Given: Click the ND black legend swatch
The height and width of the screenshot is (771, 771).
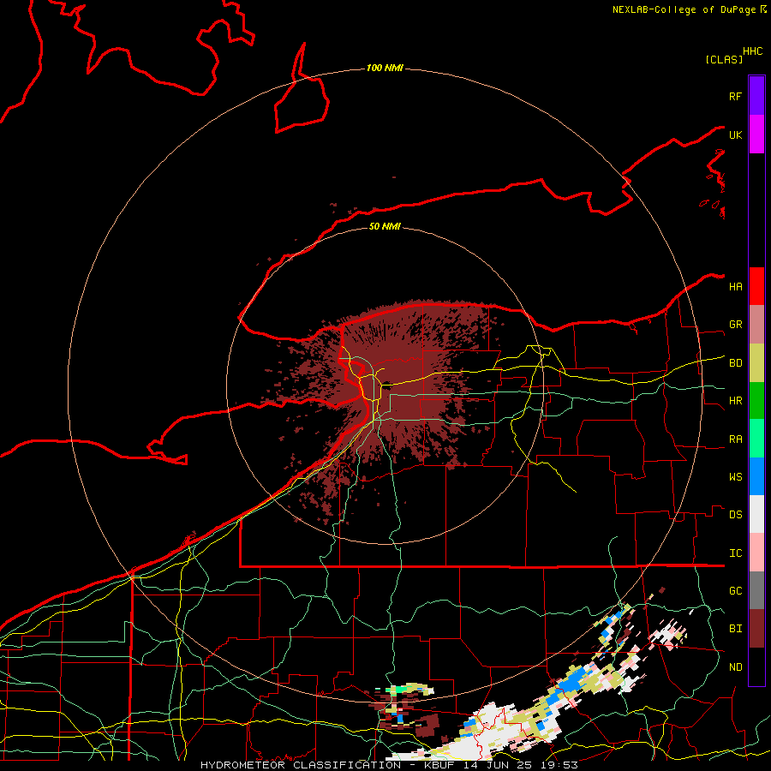Looking at the screenshot, I should coord(756,666).
